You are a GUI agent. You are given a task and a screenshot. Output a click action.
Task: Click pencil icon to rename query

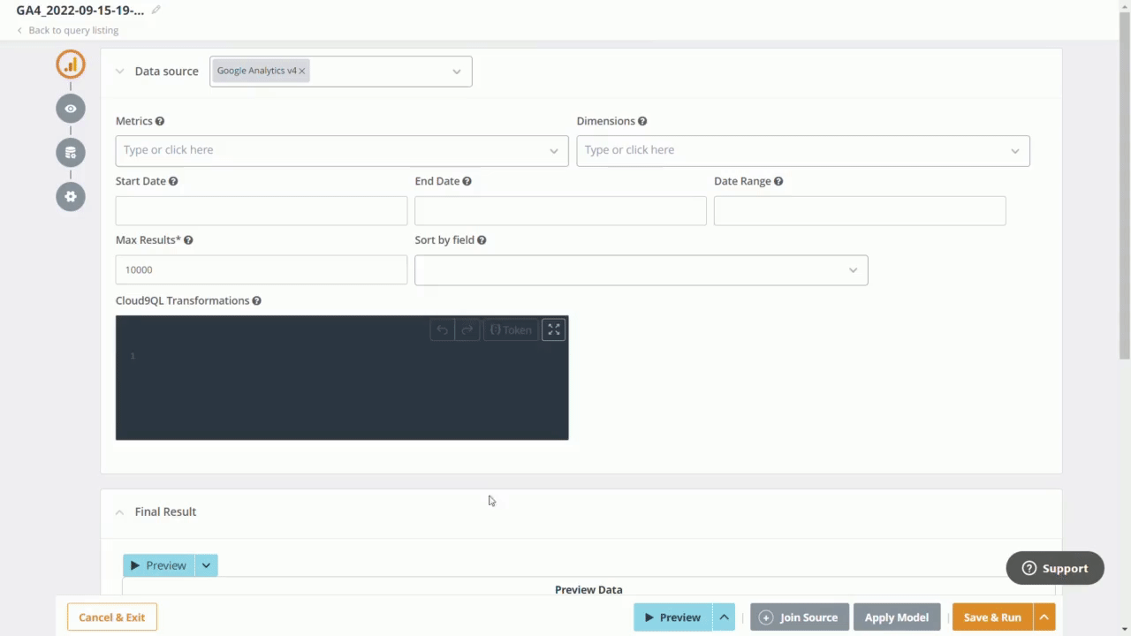point(156,10)
